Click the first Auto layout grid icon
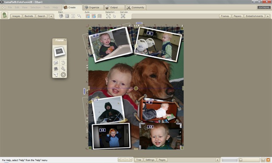 click(88, 16)
